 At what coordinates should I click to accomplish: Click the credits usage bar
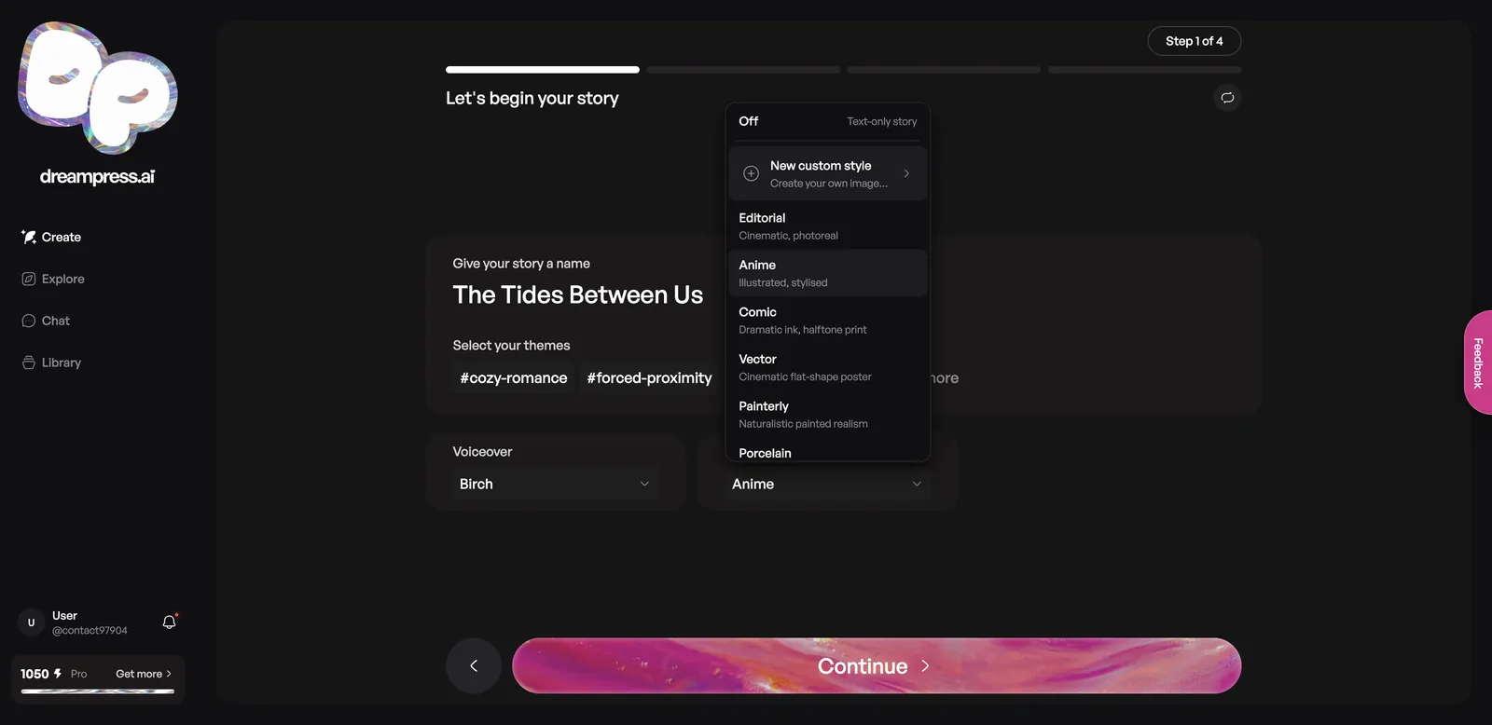click(98, 691)
